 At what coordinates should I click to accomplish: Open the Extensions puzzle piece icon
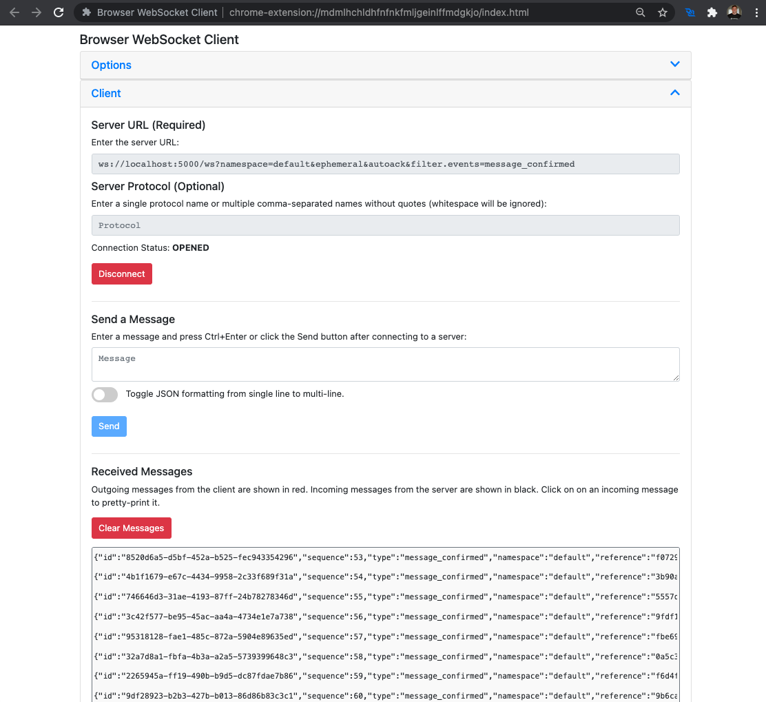pos(712,12)
